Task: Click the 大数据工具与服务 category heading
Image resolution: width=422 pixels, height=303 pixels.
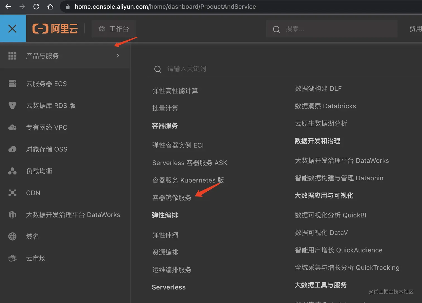Action: [x=320, y=285]
